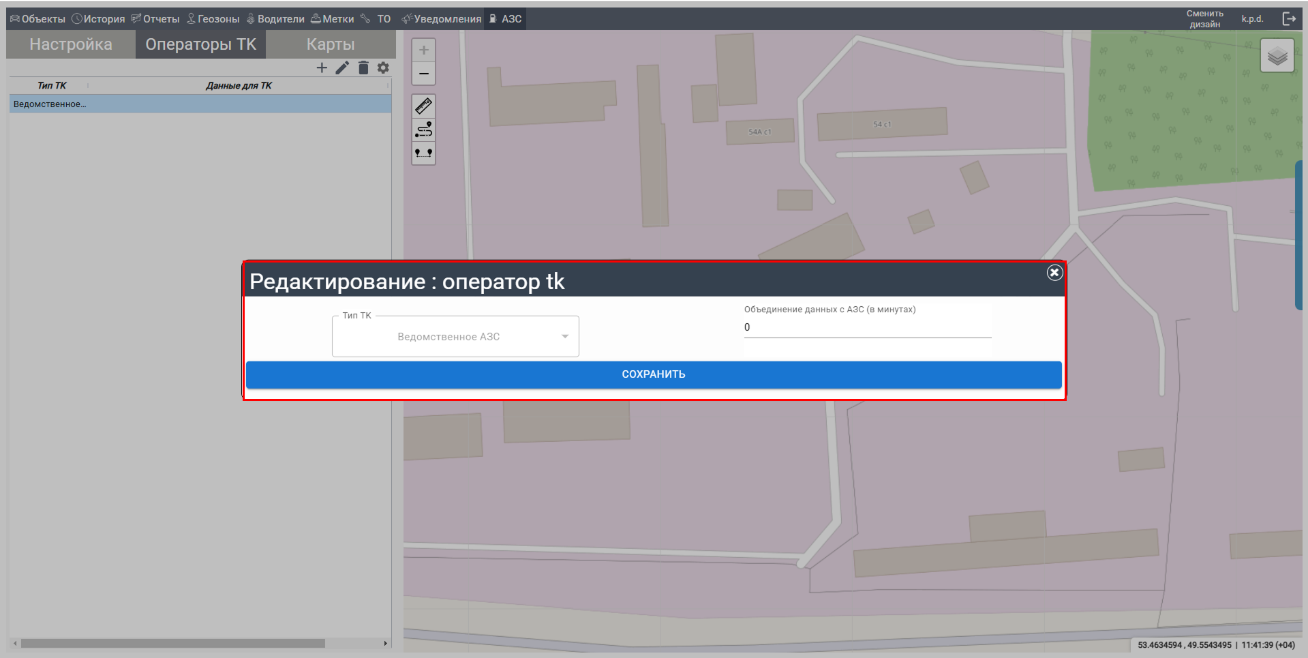Click Сменить дизайн link

(1204, 18)
